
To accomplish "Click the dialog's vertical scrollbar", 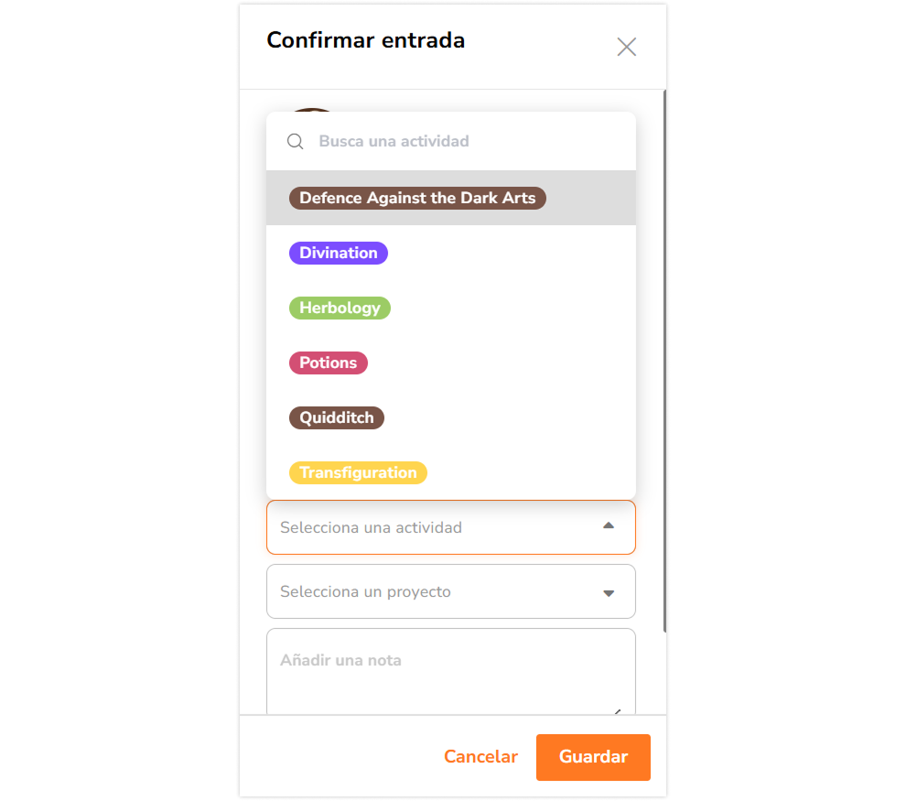I will 664,366.
